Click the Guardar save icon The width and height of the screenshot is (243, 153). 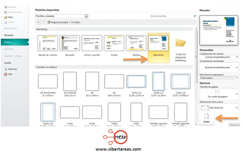coord(6,7)
